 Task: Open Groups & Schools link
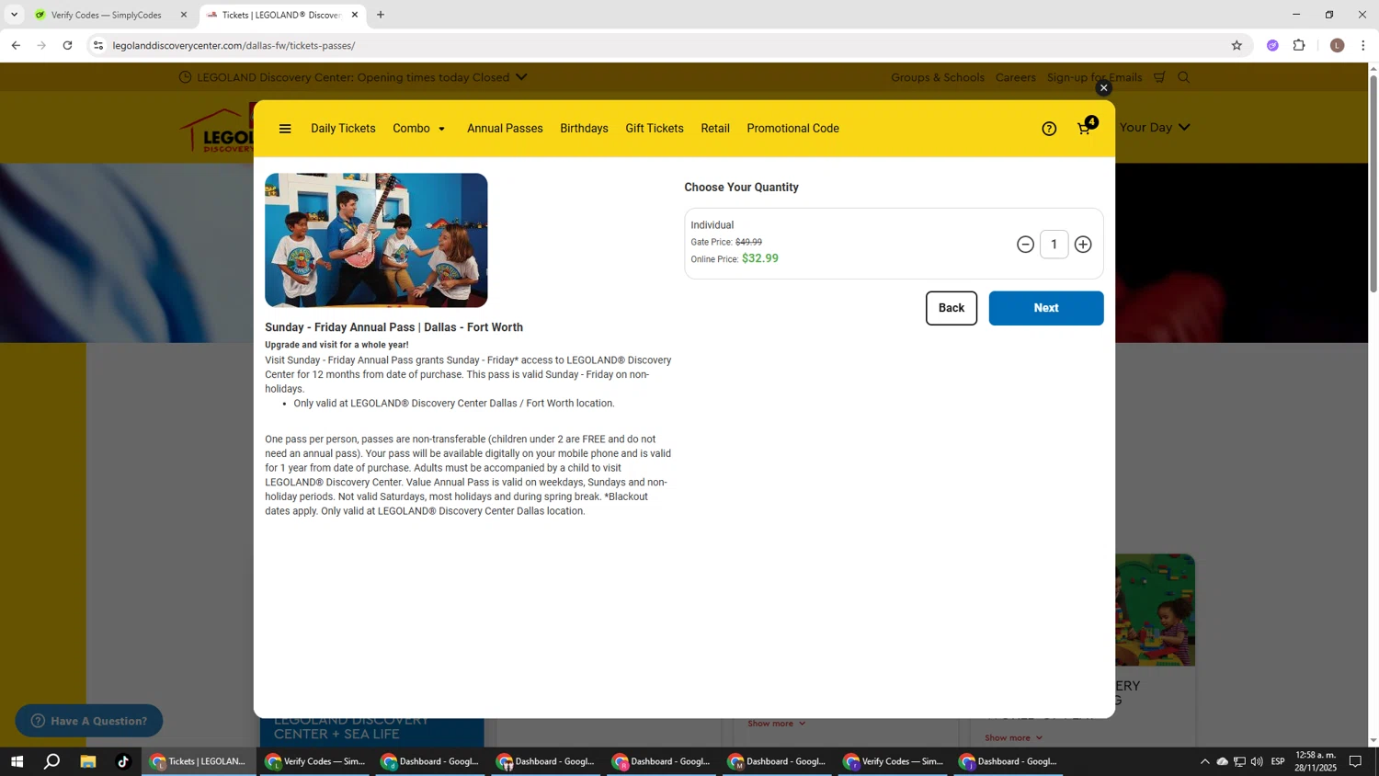[938, 77]
